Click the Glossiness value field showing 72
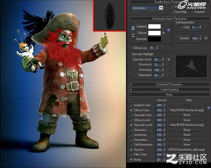Viewport: 211px width, 168px height. coord(157,65)
